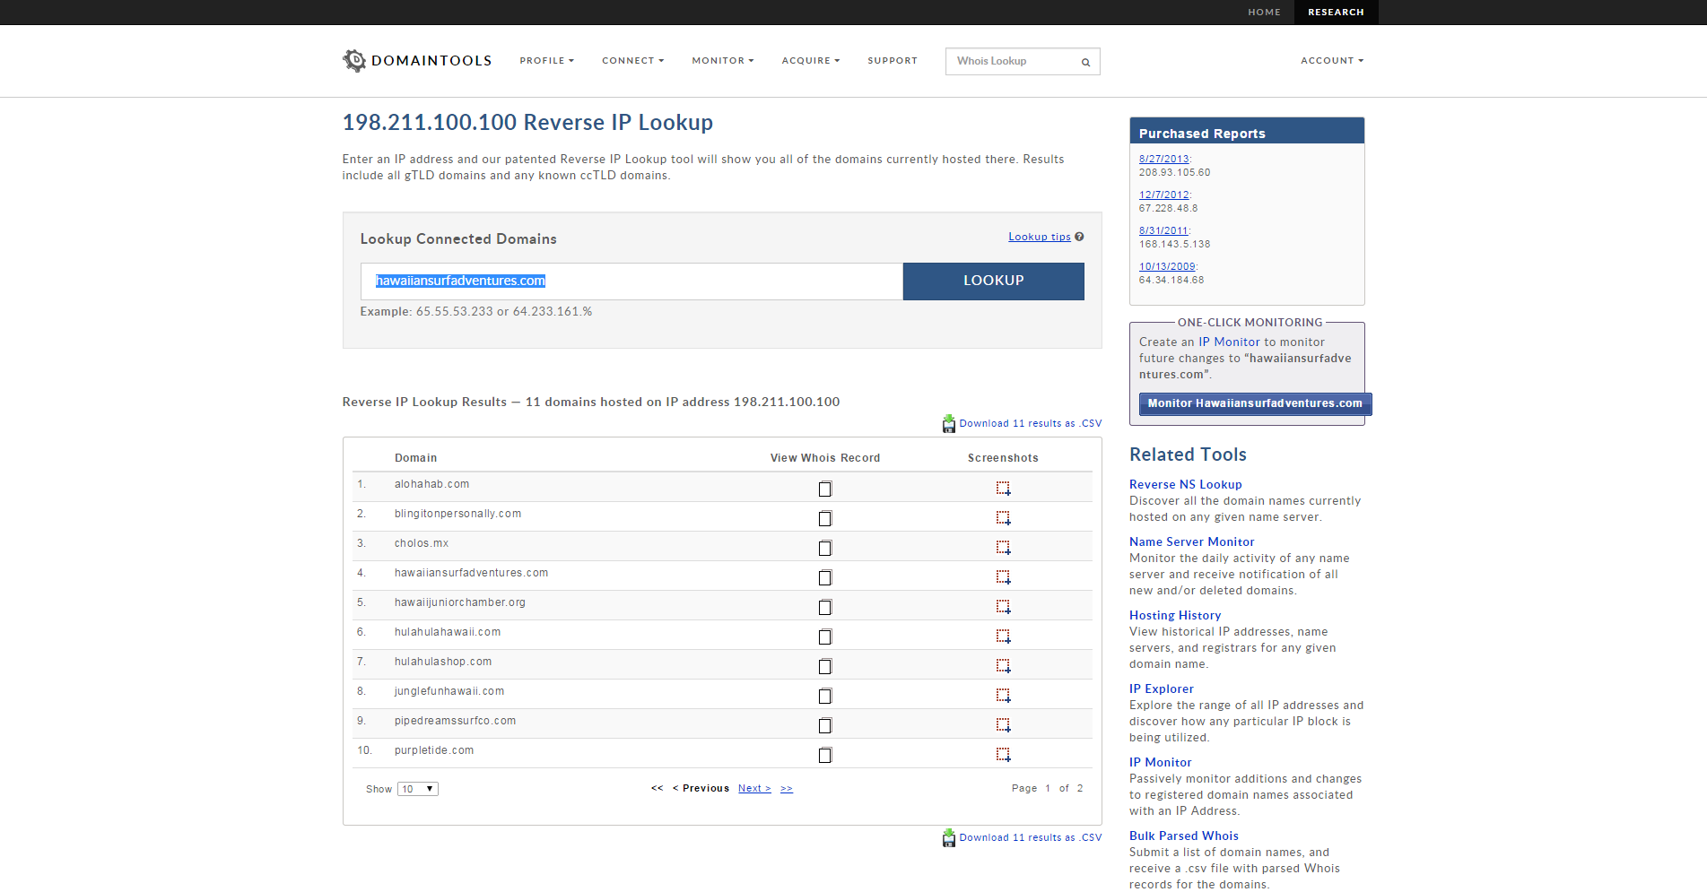1707x892 pixels.
Task: Select Whois record box for pipedreamssurfco.com
Action: tap(825, 726)
